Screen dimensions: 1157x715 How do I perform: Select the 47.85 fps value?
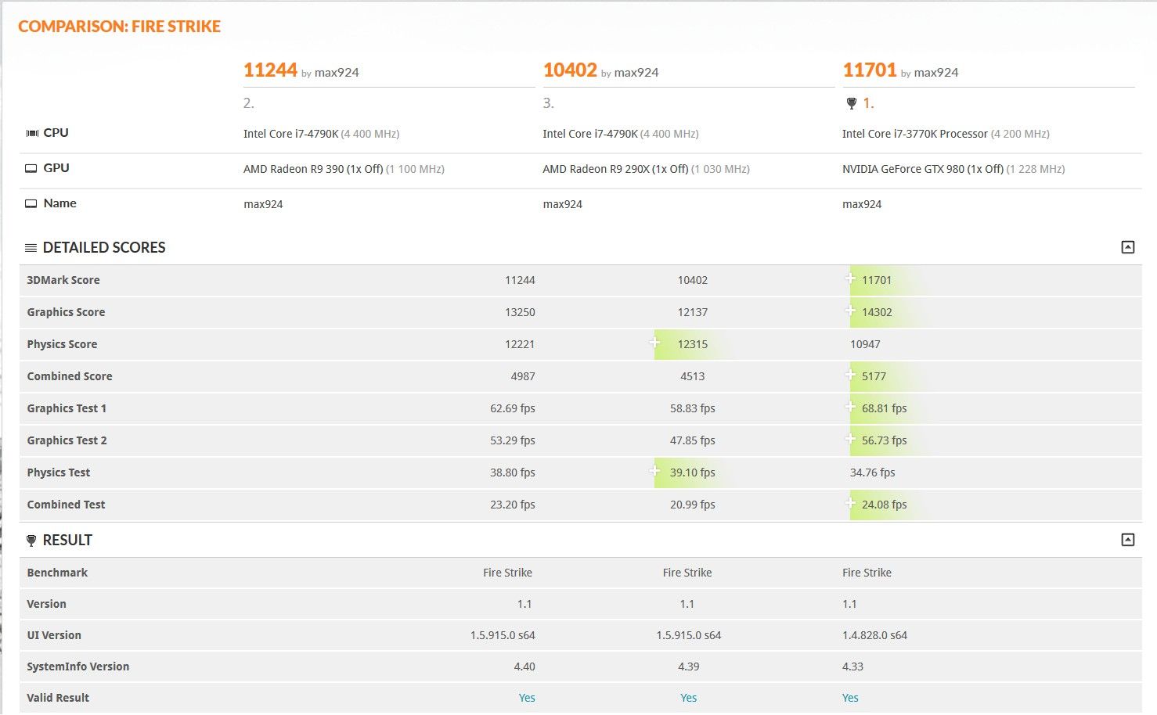[693, 440]
